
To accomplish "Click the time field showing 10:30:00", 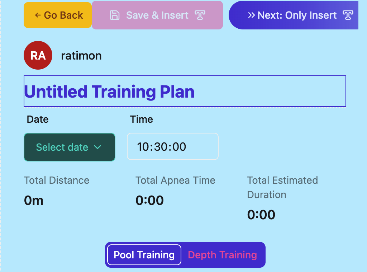I will 172,146.
